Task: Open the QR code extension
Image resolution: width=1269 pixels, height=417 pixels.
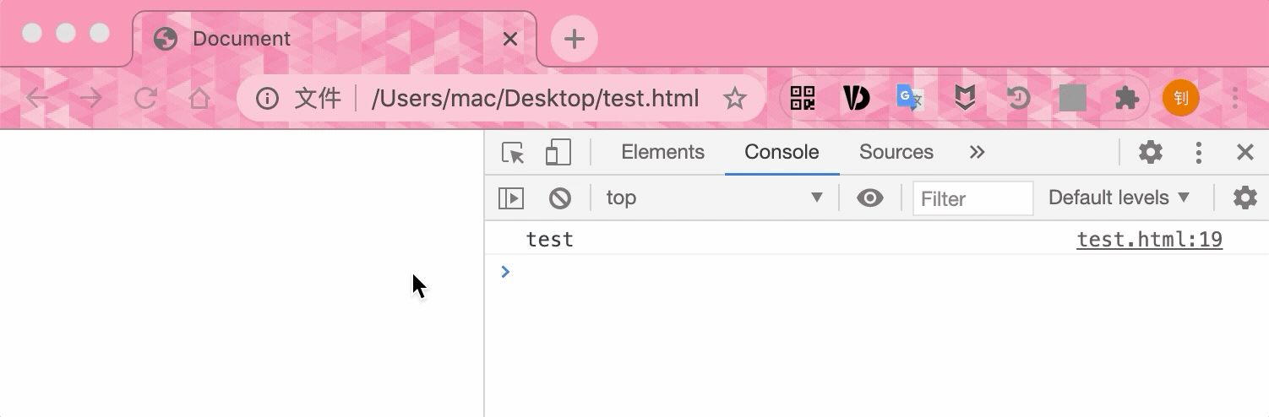Action: (x=803, y=99)
